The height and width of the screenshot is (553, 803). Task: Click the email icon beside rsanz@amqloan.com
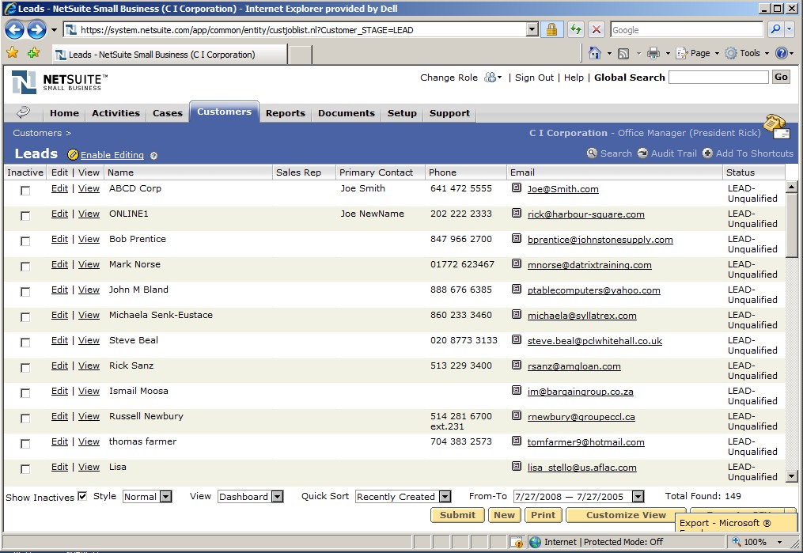[516, 365]
